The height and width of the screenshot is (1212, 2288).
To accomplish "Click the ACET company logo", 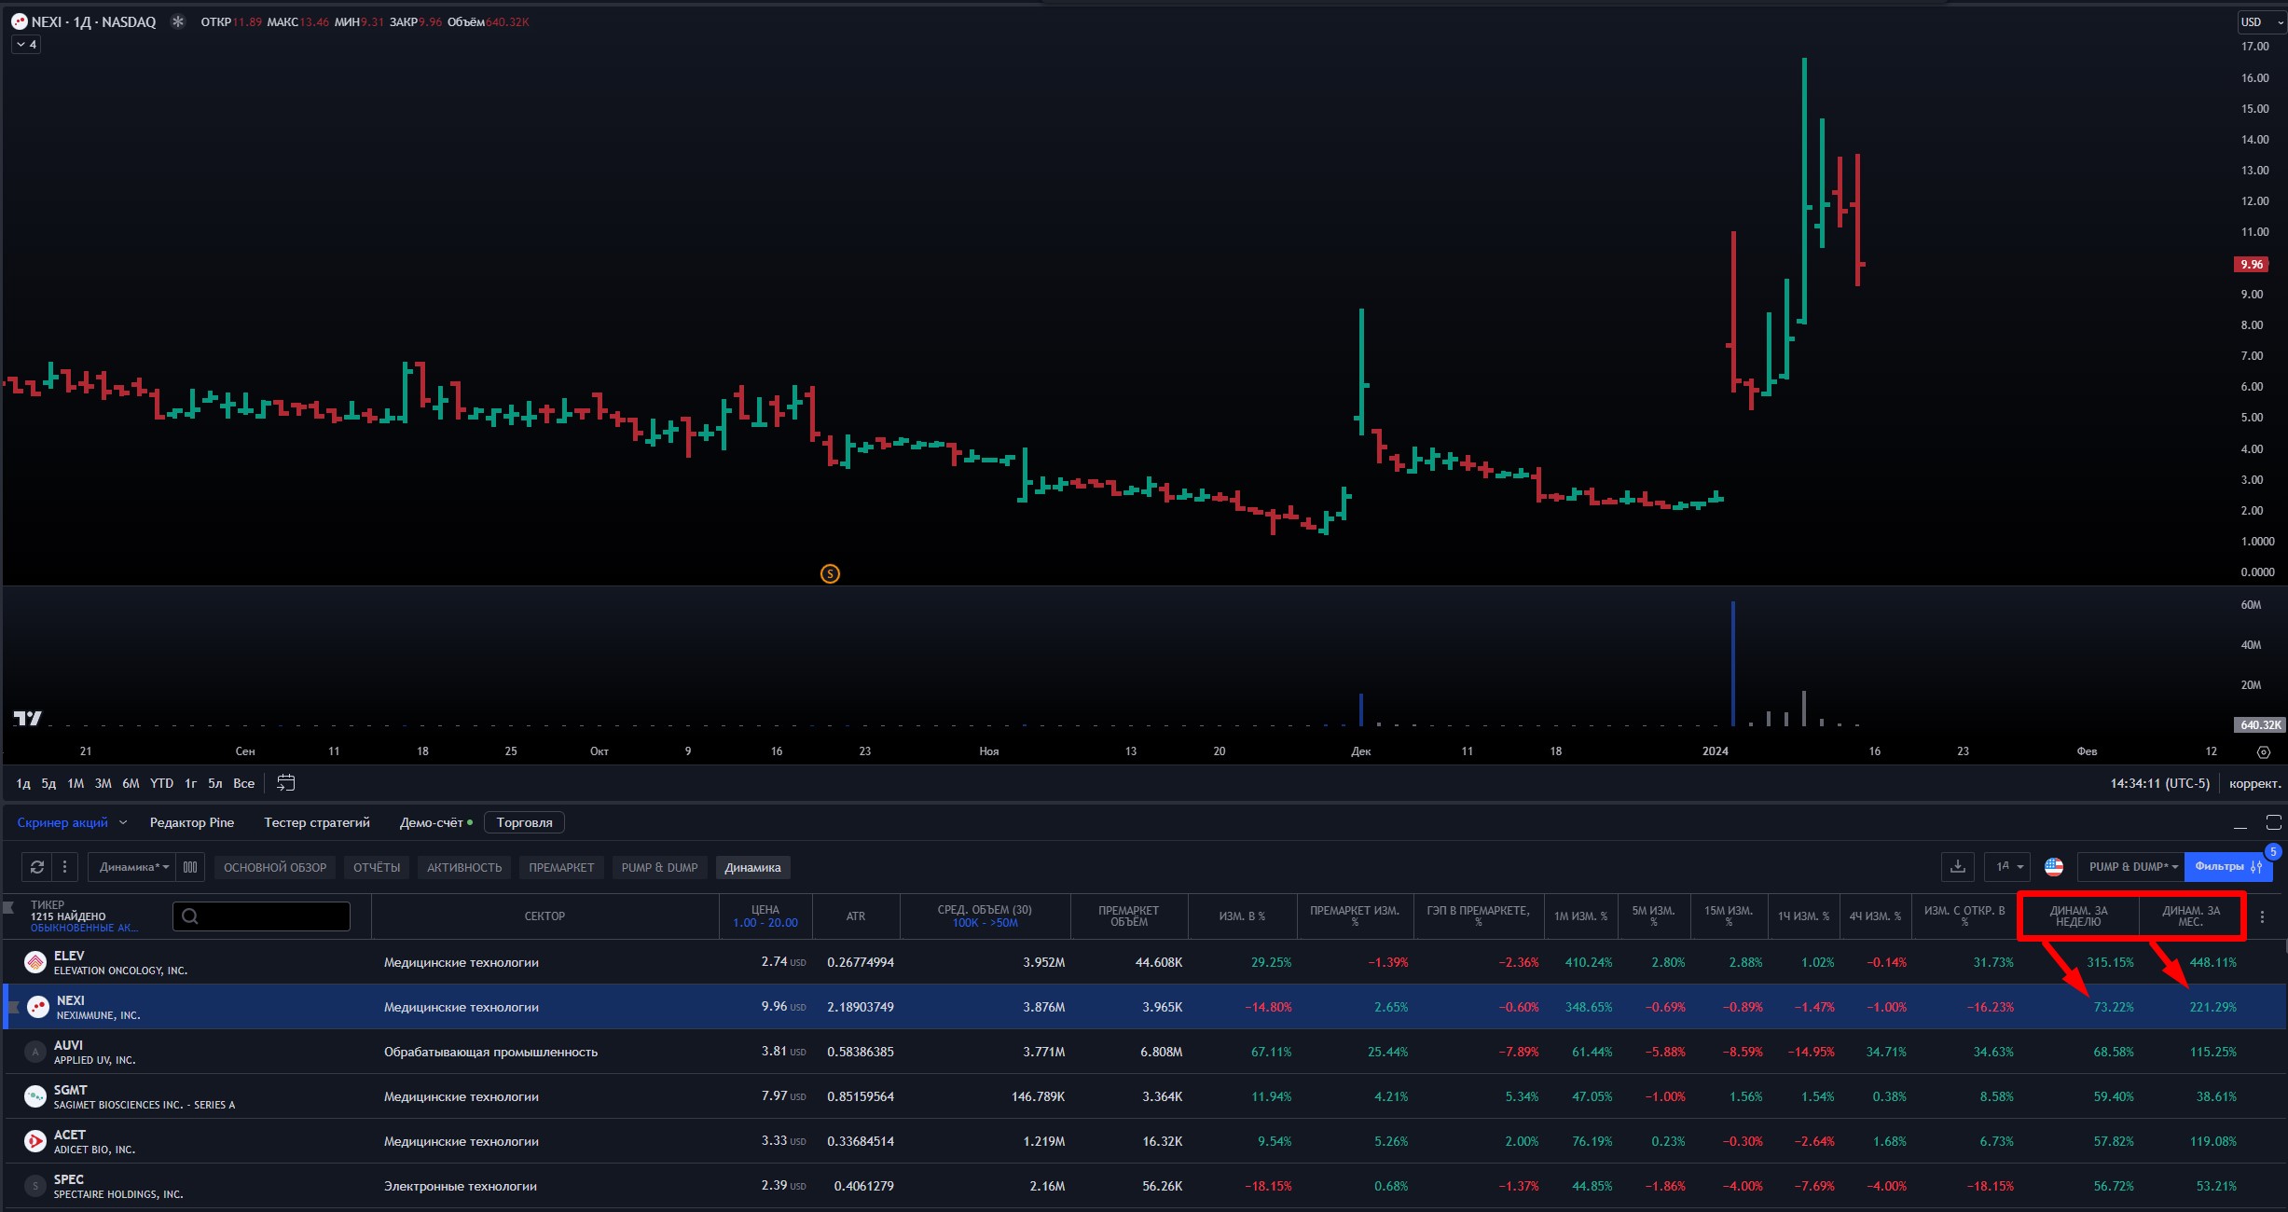I will point(35,1141).
